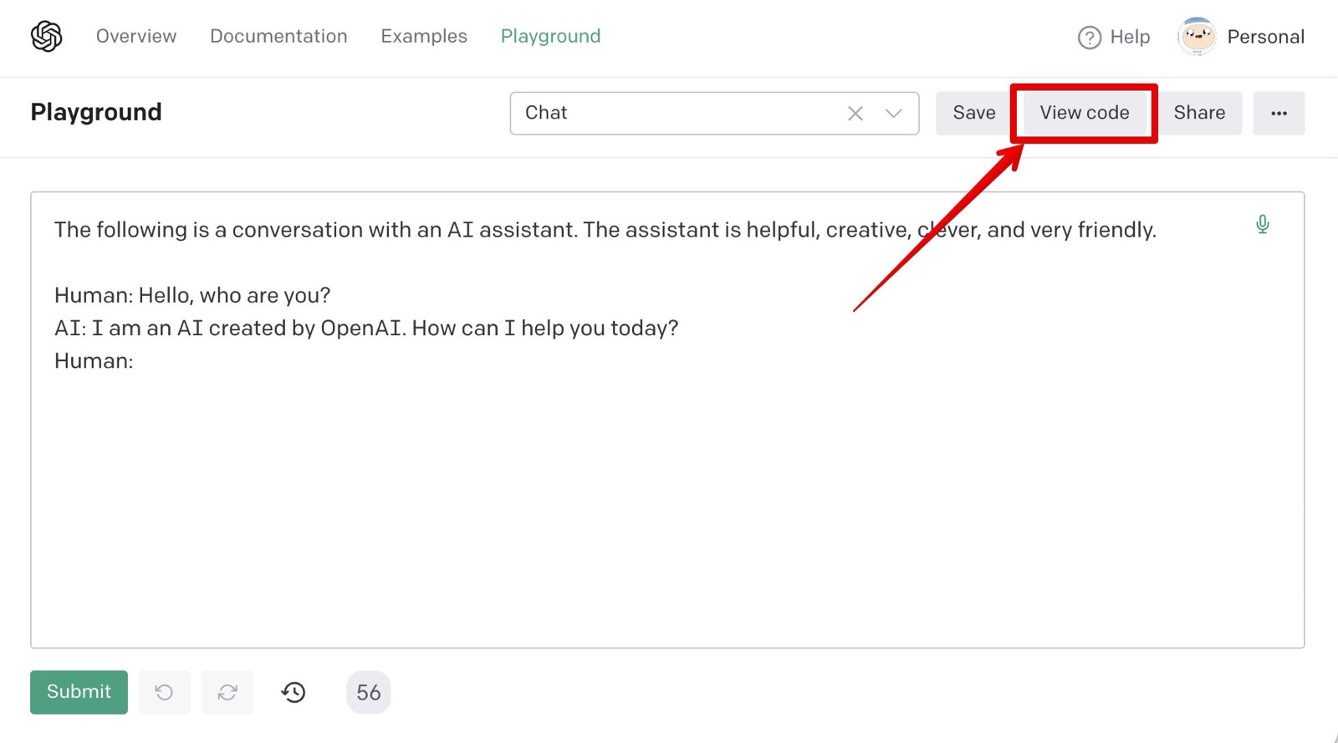1338x743 pixels.
Task: Click the text "Human: Hello, who are you?"
Action: 192,295
